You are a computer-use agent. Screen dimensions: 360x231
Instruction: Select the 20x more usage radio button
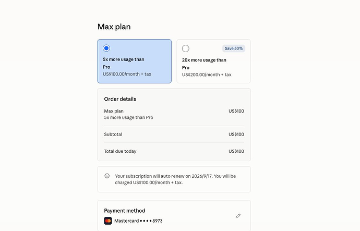(x=186, y=48)
